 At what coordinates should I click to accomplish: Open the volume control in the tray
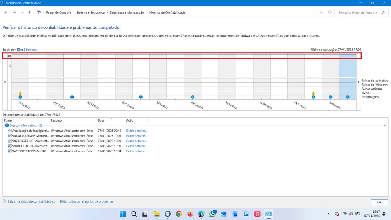coord(351,214)
